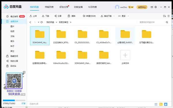Share selected folder with 分享 icon
The height and width of the screenshot is (108, 173).
(x=55, y=16)
